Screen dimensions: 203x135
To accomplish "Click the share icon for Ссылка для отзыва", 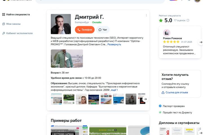I will [x=163, y=92].
